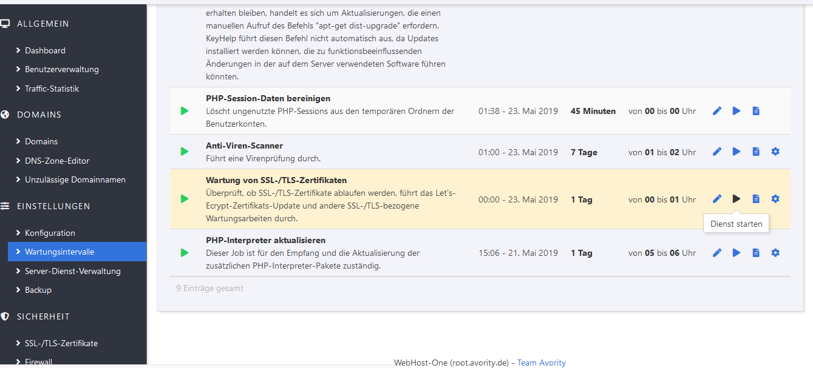
Task: Open Dashboard in the sidebar
Action: 45,50
